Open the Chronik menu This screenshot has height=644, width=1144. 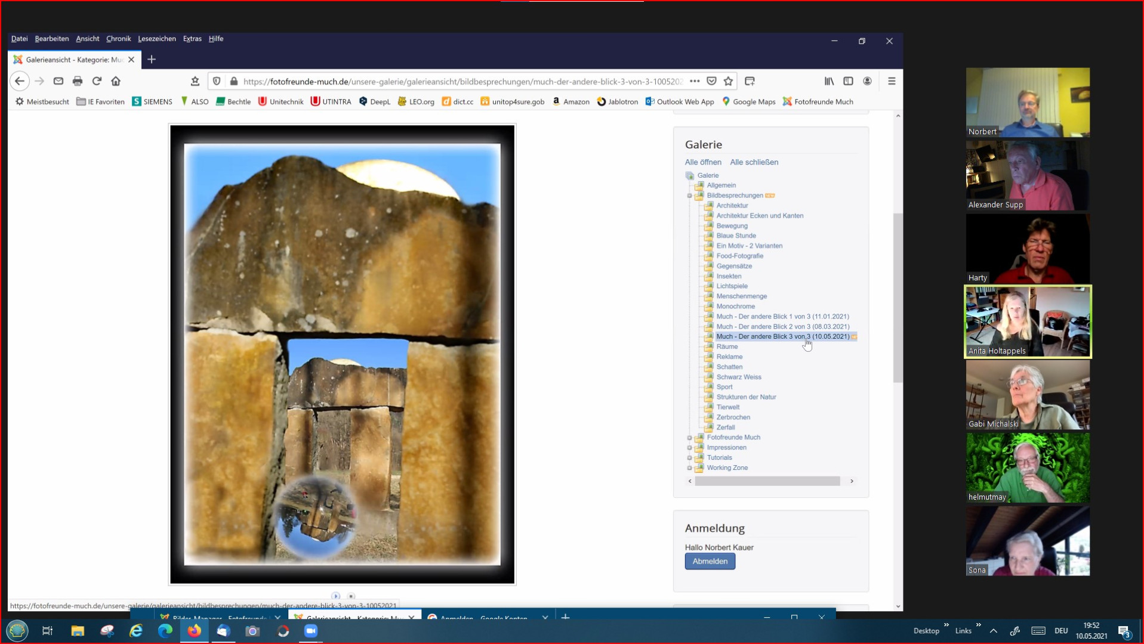[x=118, y=39]
